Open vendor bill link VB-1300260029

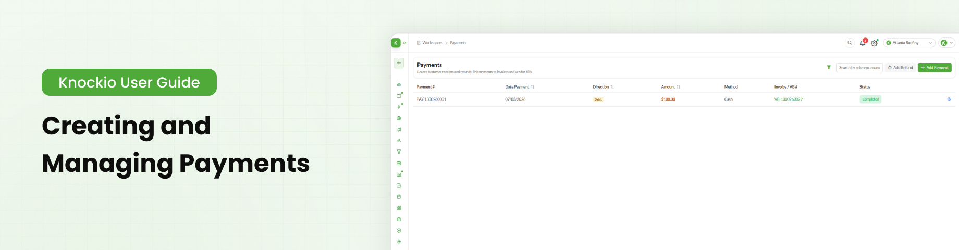coord(788,99)
